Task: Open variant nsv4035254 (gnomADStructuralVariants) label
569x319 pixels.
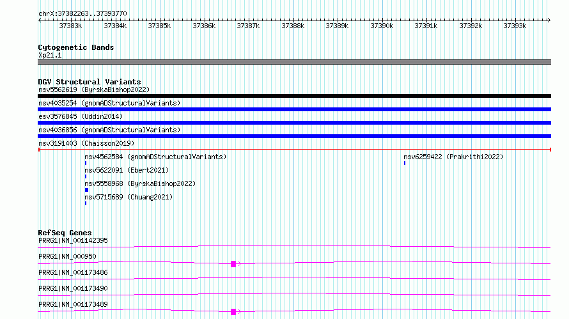Action: tap(109, 103)
